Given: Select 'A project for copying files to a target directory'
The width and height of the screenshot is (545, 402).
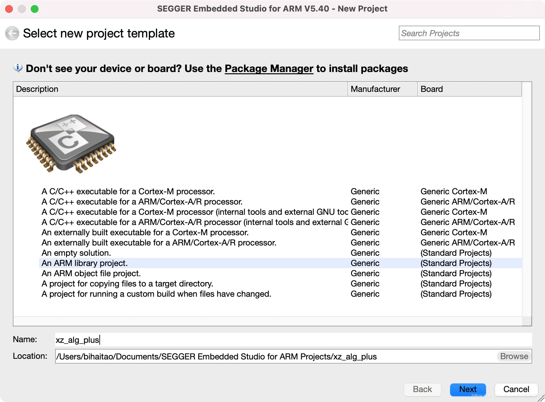Looking at the screenshot, I should [x=127, y=284].
